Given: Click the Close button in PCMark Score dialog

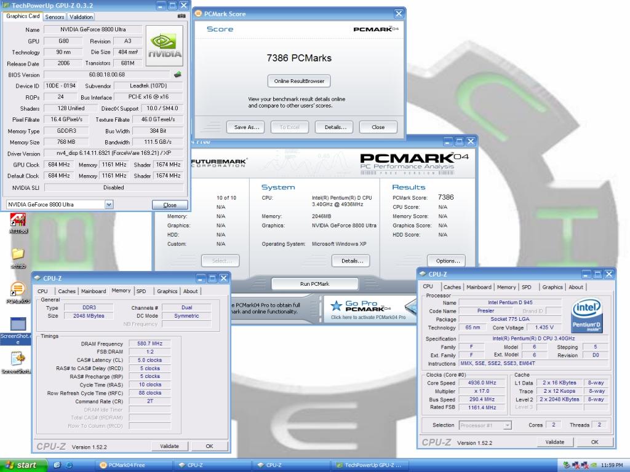Looking at the screenshot, I should point(378,127).
